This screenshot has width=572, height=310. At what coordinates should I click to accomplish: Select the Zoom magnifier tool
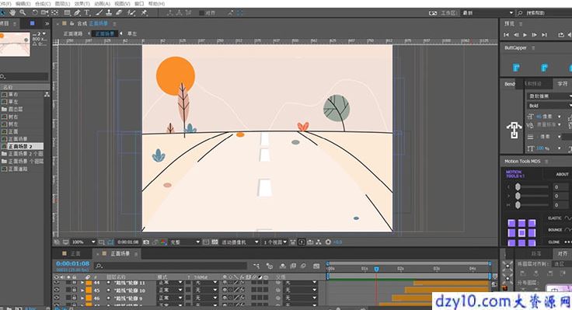coord(23,12)
